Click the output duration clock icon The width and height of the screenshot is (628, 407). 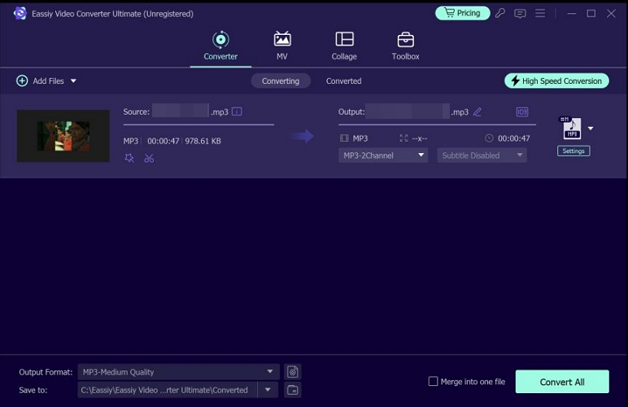point(489,138)
